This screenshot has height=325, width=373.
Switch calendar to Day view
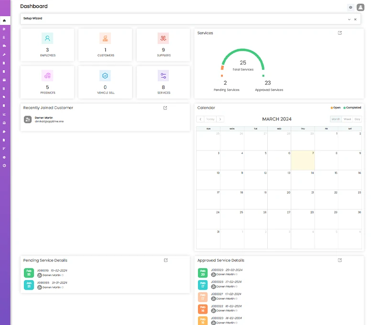click(x=357, y=119)
